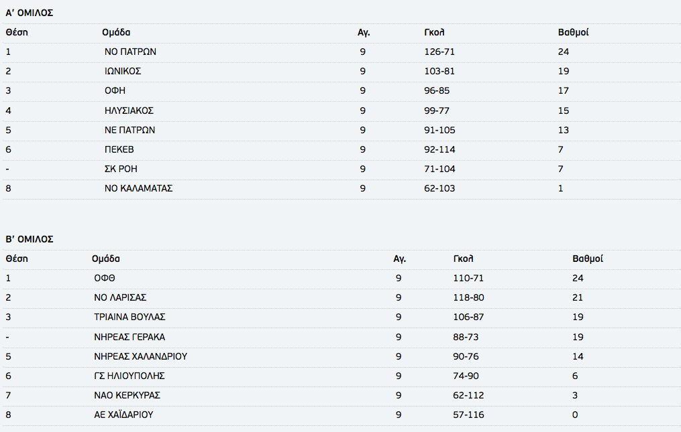Click the ΑΕ ΧΑΪΔΑΡΙΟΥ team name

123,415
